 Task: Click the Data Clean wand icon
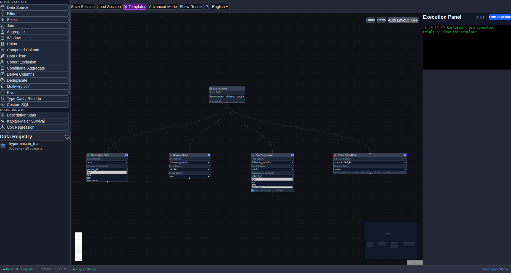pyautogui.click(x=2, y=56)
